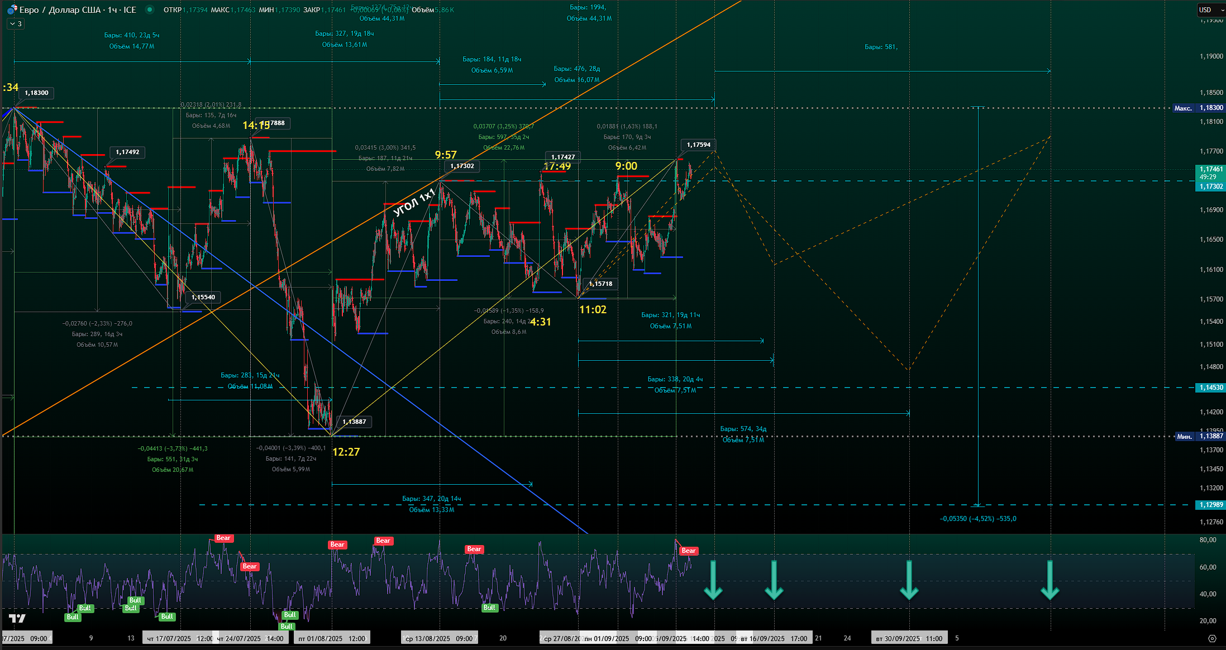Click the EUR/USD flag symbol icon
The width and height of the screenshot is (1226, 650).
tap(12, 9)
